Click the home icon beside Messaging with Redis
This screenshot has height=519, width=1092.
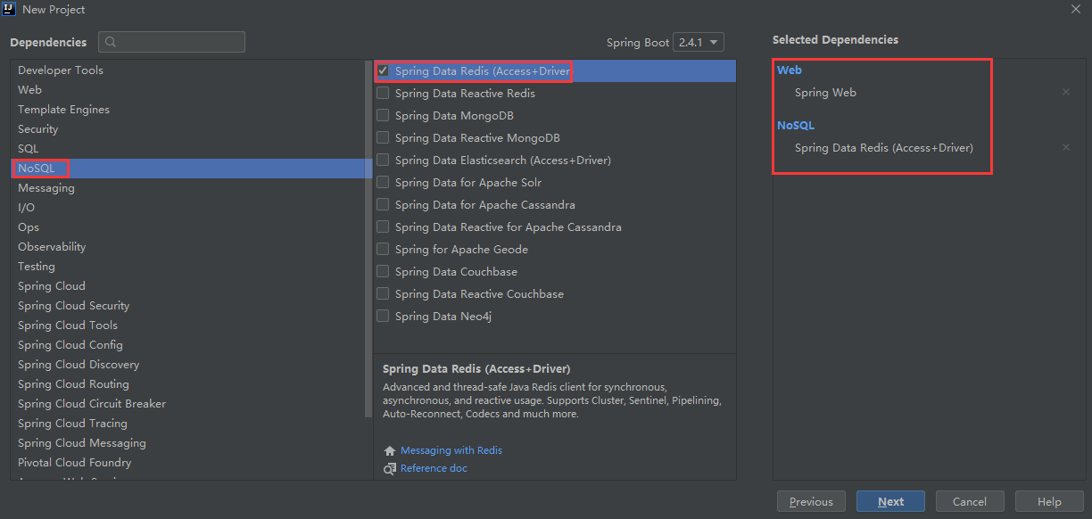point(389,450)
